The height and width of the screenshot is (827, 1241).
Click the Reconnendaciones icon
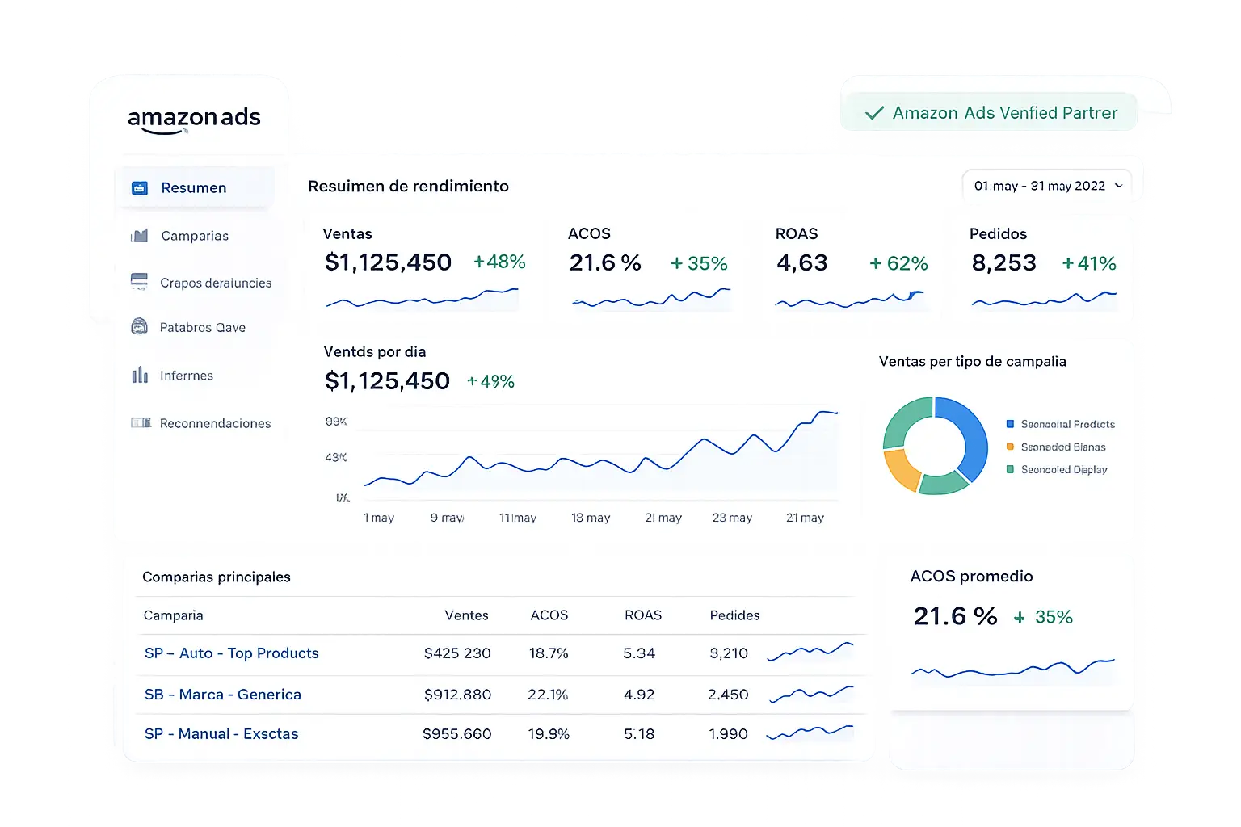(x=141, y=422)
